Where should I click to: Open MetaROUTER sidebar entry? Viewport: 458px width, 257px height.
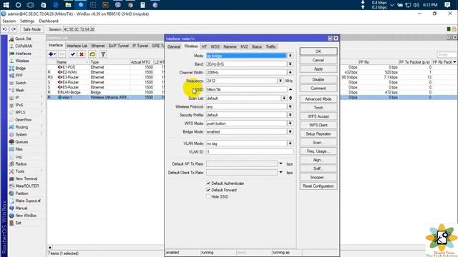coord(27,186)
